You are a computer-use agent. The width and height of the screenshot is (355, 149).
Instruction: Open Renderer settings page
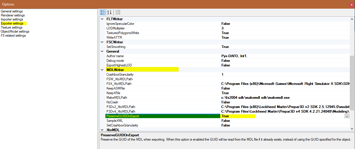tap(12, 15)
